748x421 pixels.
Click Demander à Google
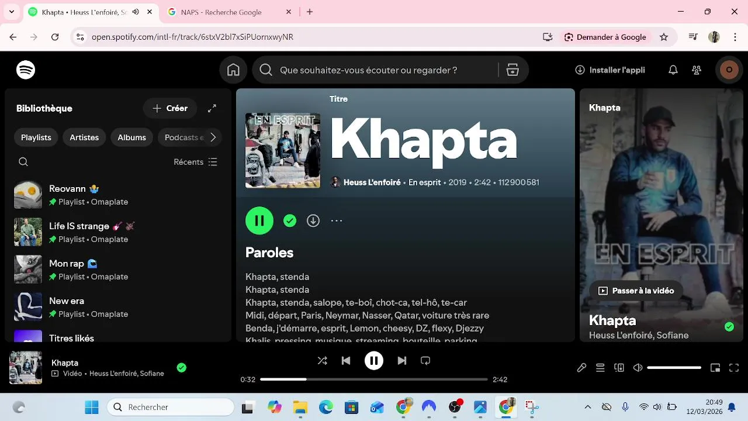[x=605, y=37]
